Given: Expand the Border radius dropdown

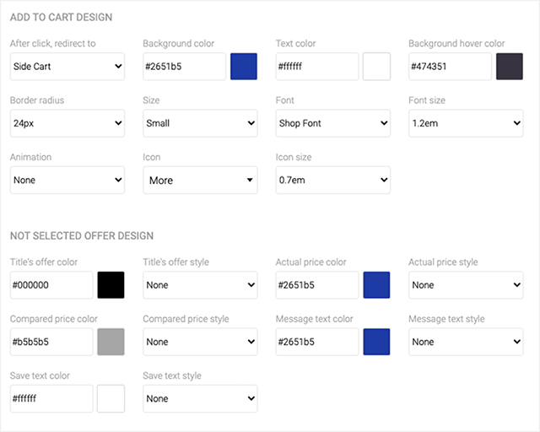Looking at the screenshot, I should tap(67, 123).
